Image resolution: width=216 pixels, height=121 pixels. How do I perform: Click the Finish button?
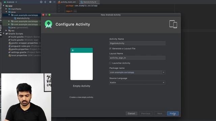tap(173, 114)
